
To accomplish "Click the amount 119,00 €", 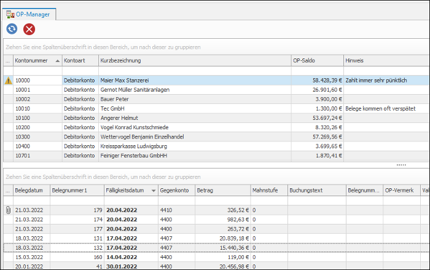I will [x=238, y=257].
